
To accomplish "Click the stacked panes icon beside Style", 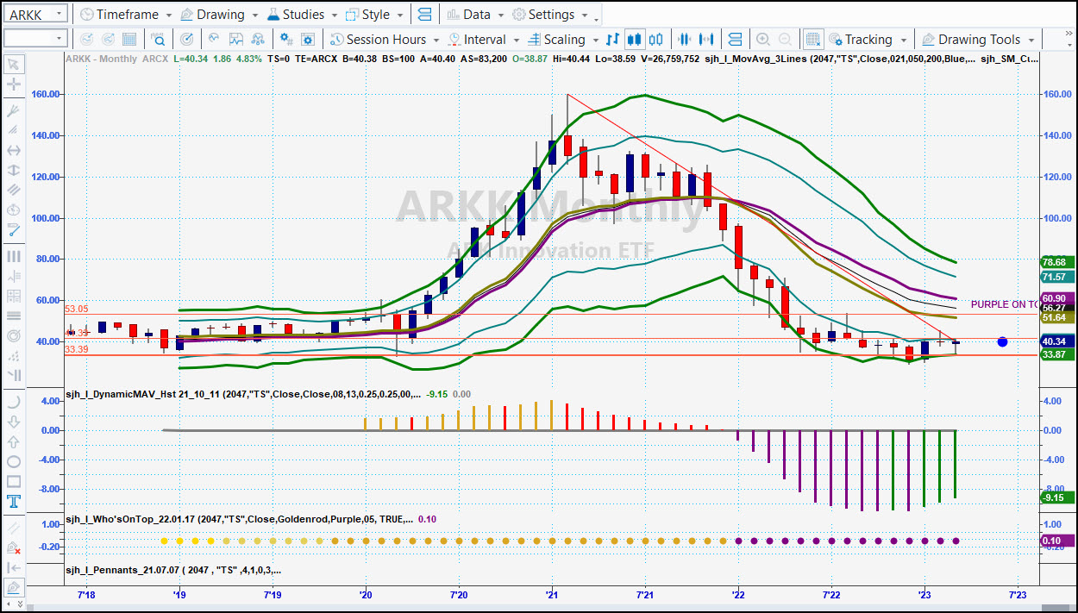I will (423, 15).
